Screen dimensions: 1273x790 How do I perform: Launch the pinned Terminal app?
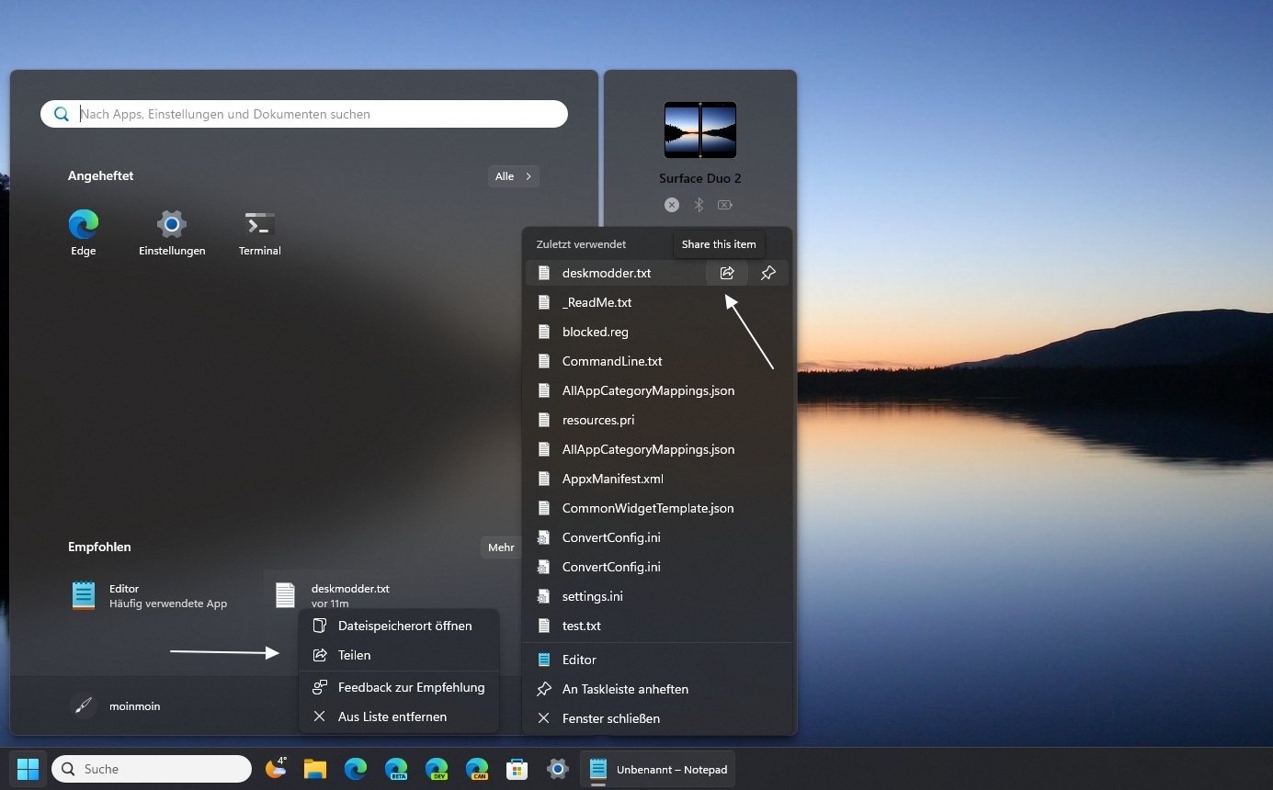pos(260,232)
